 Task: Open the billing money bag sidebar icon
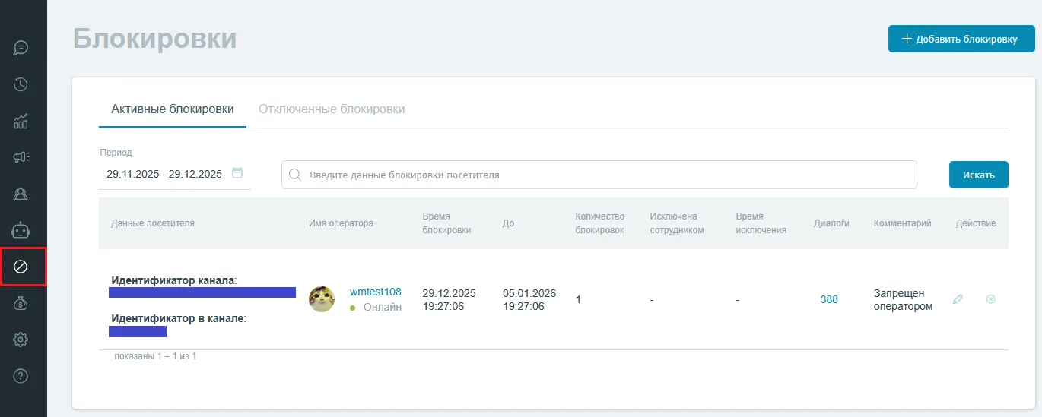[x=21, y=303]
